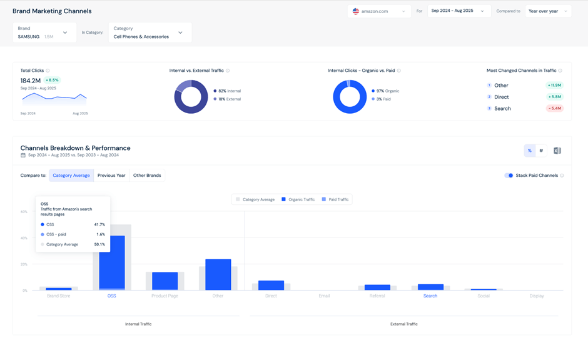The image size is (588, 340).
Task: Open the Internal vs. External Traffic info icon
Action: pyautogui.click(x=228, y=71)
